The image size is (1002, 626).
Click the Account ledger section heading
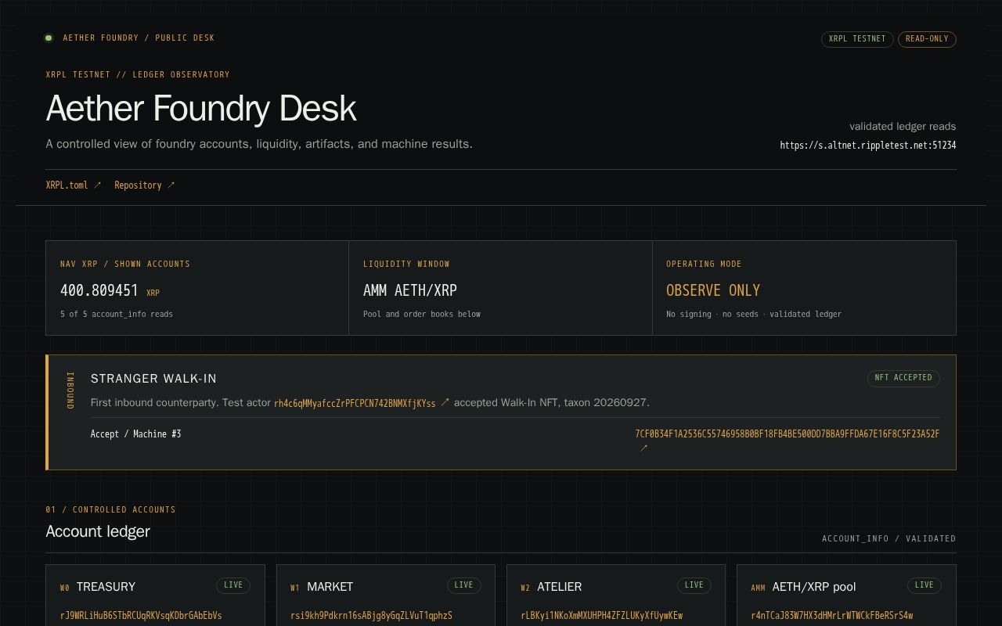pos(98,531)
